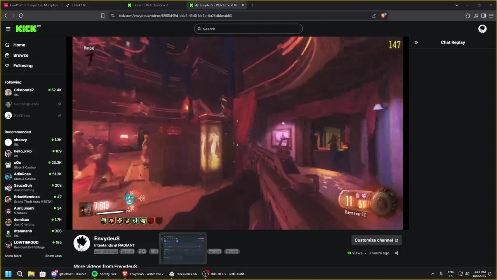Open Microsoft Store from the taskbar
Screen dimensions: 497x280
coord(43,274)
